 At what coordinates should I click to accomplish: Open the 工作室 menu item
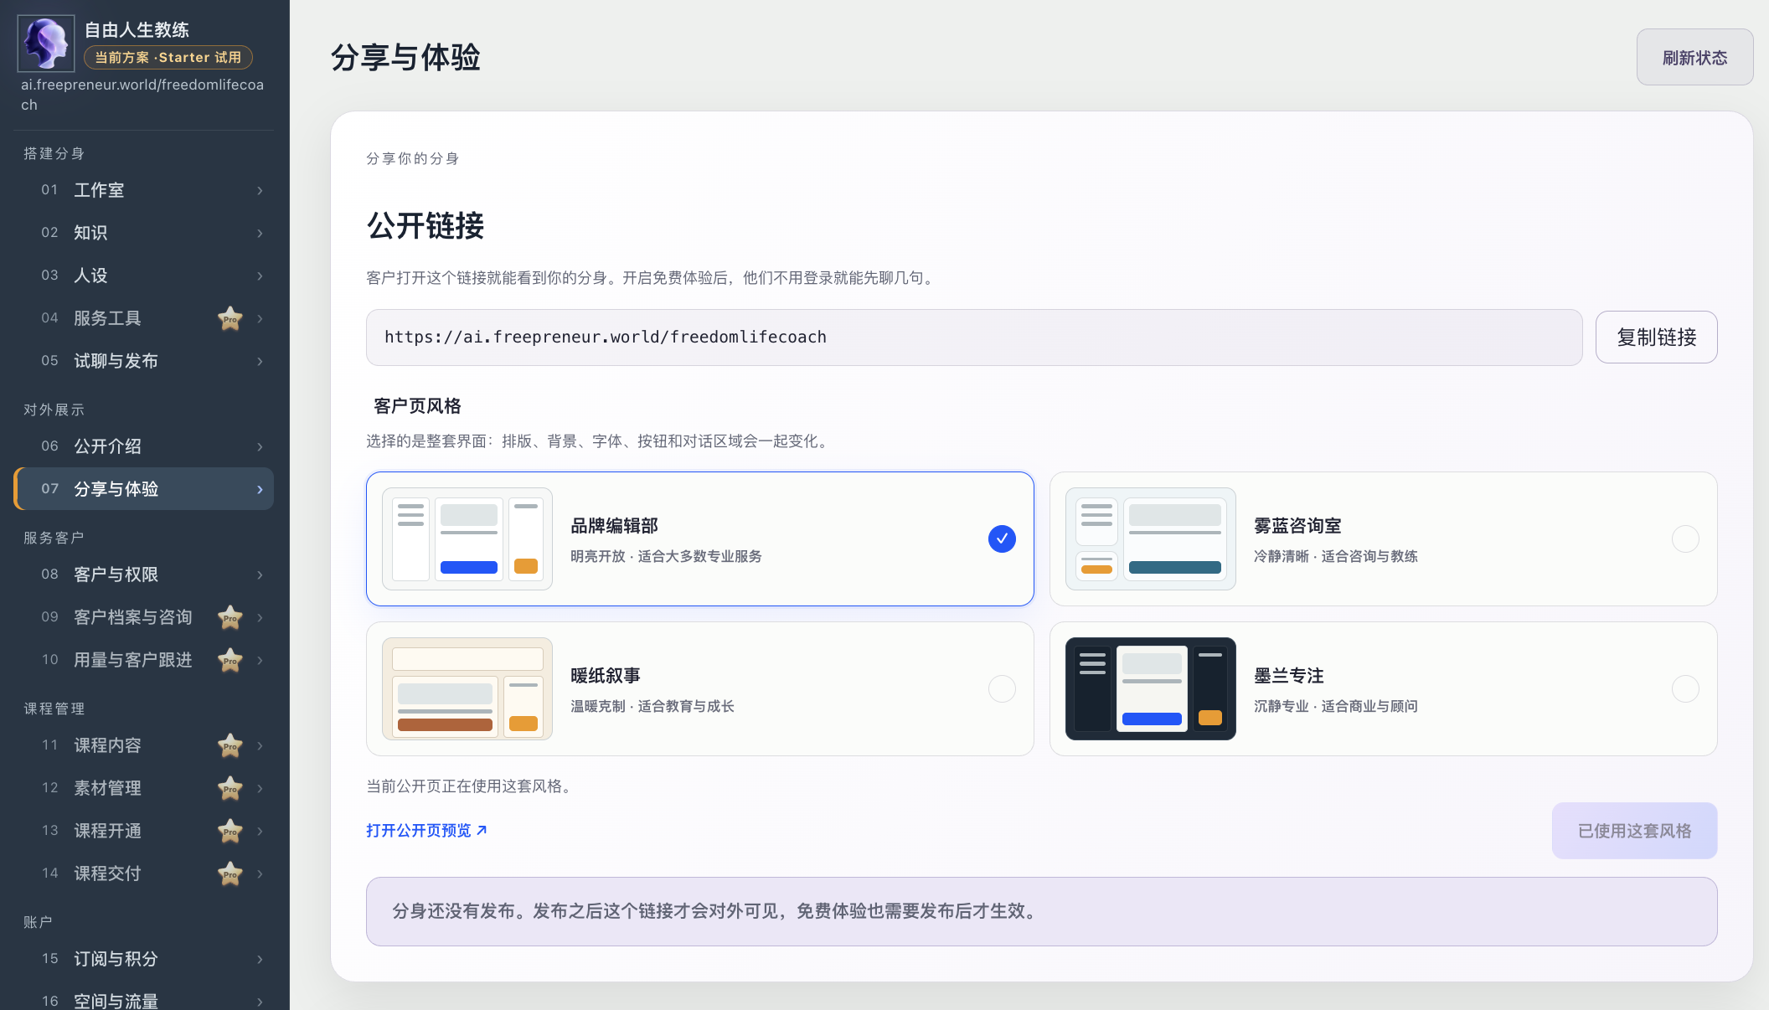pyautogui.click(x=144, y=190)
